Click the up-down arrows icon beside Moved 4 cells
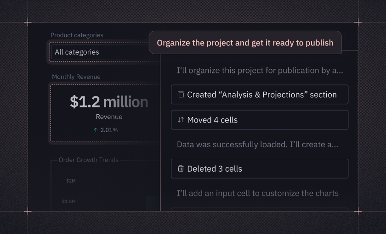The width and height of the screenshot is (386, 234). point(181,120)
